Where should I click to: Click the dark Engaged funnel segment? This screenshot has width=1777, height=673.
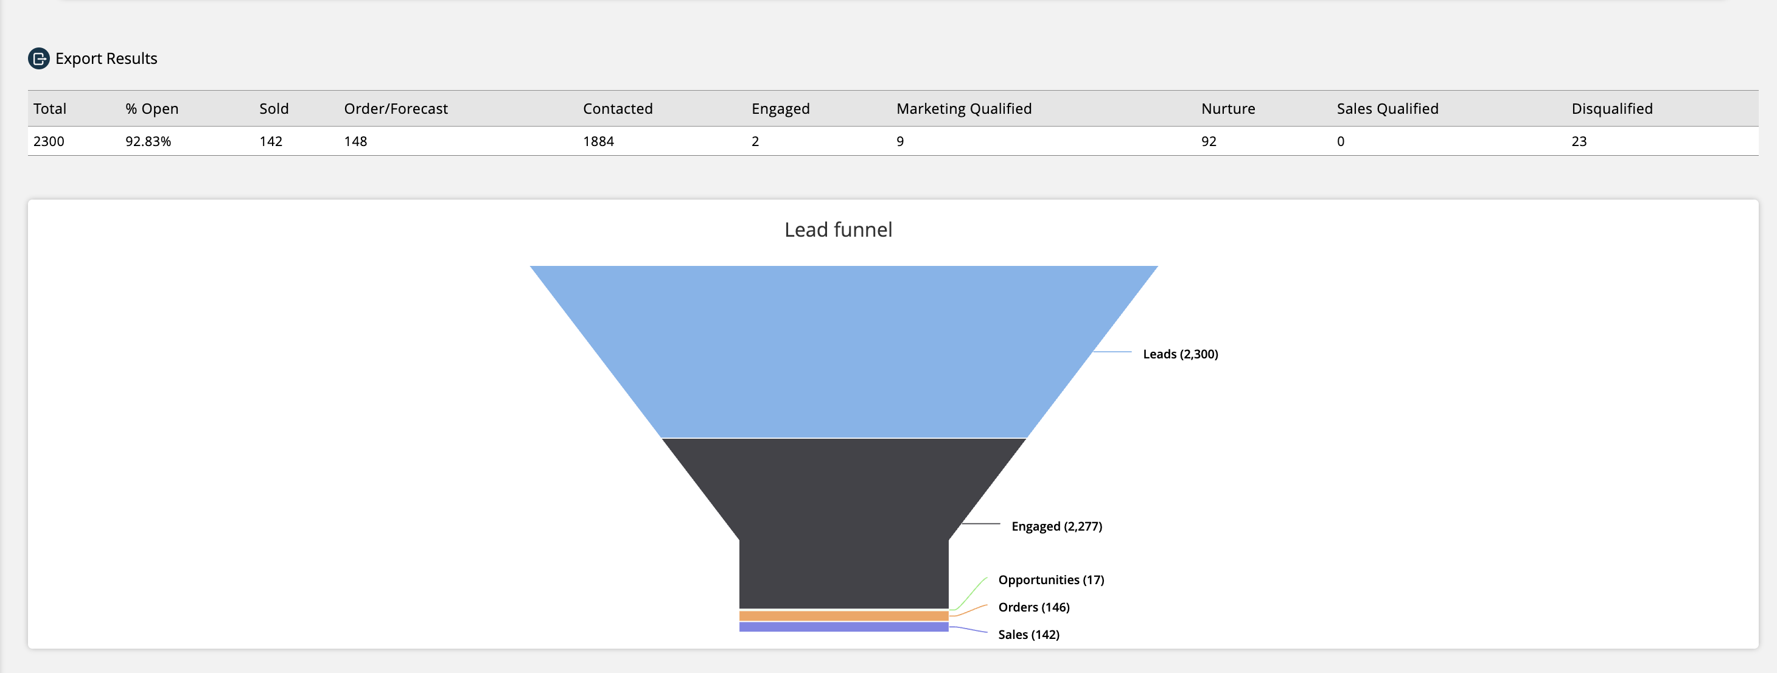843,524
